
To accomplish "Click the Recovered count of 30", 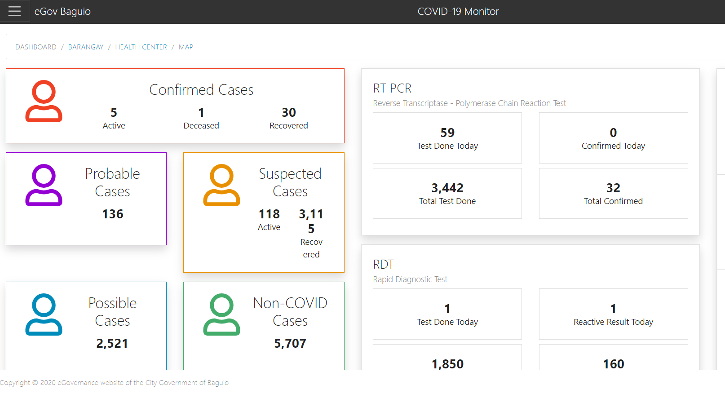I will 289,113.
